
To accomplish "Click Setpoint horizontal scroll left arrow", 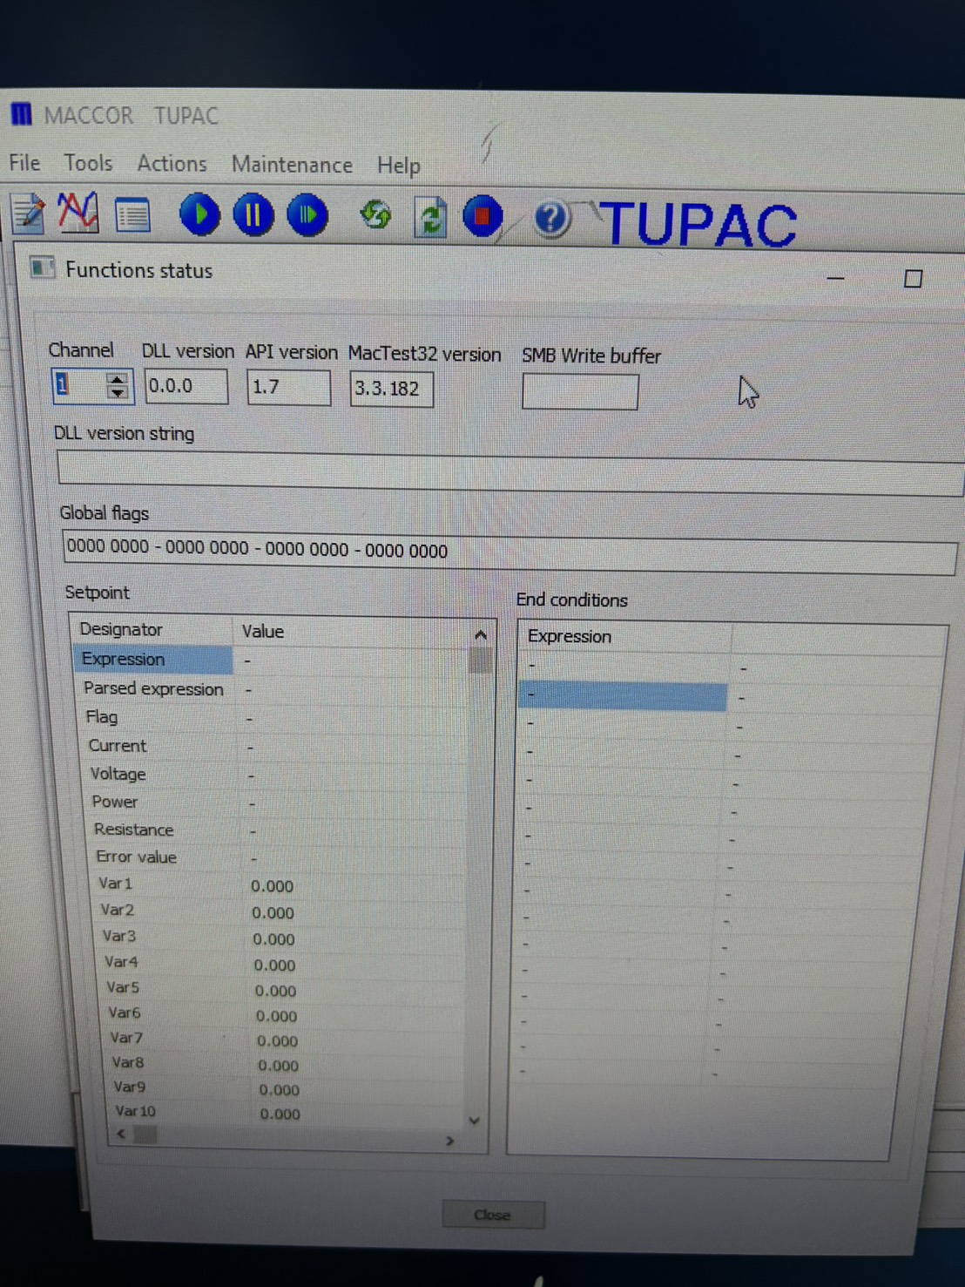I will tap(121, 1134).
